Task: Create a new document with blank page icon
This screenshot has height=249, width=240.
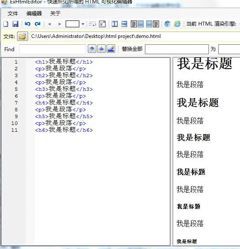Action: click(x=6, y=24)
